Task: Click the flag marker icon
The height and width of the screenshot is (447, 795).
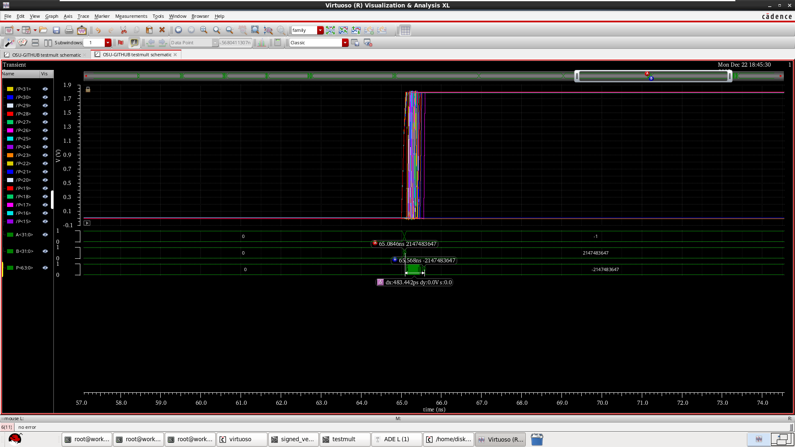Action: (120, 42)
